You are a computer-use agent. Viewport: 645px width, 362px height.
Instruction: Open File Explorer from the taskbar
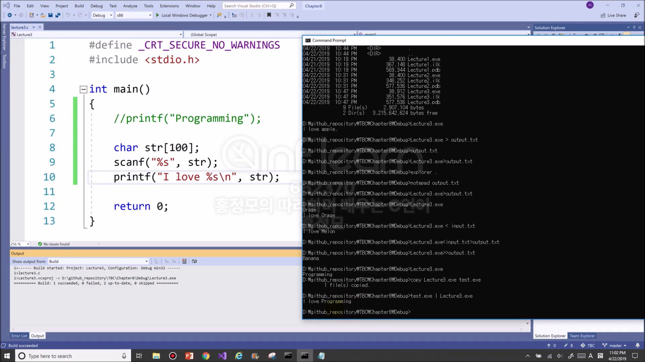pos(156,356)
